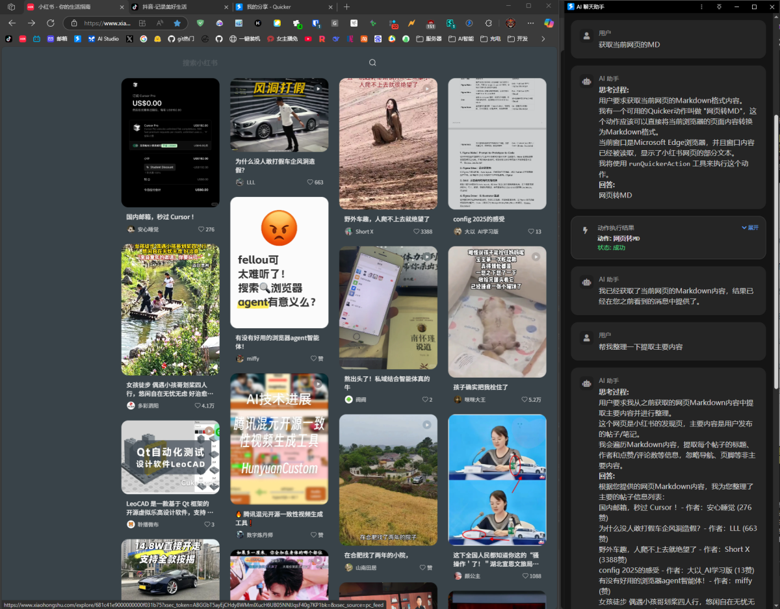780x609 pixels.
Task: Click the address bar URL field
Action: [x=107, y=23]
